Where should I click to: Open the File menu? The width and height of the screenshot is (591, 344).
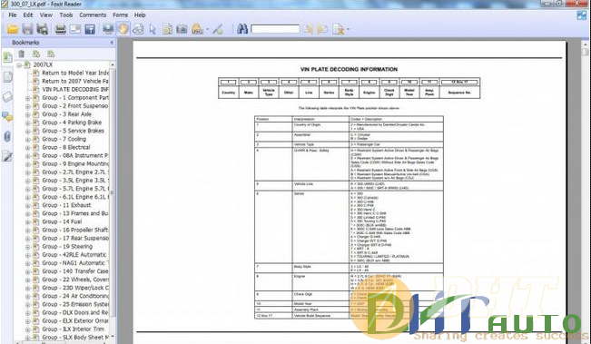pos(13,15)
